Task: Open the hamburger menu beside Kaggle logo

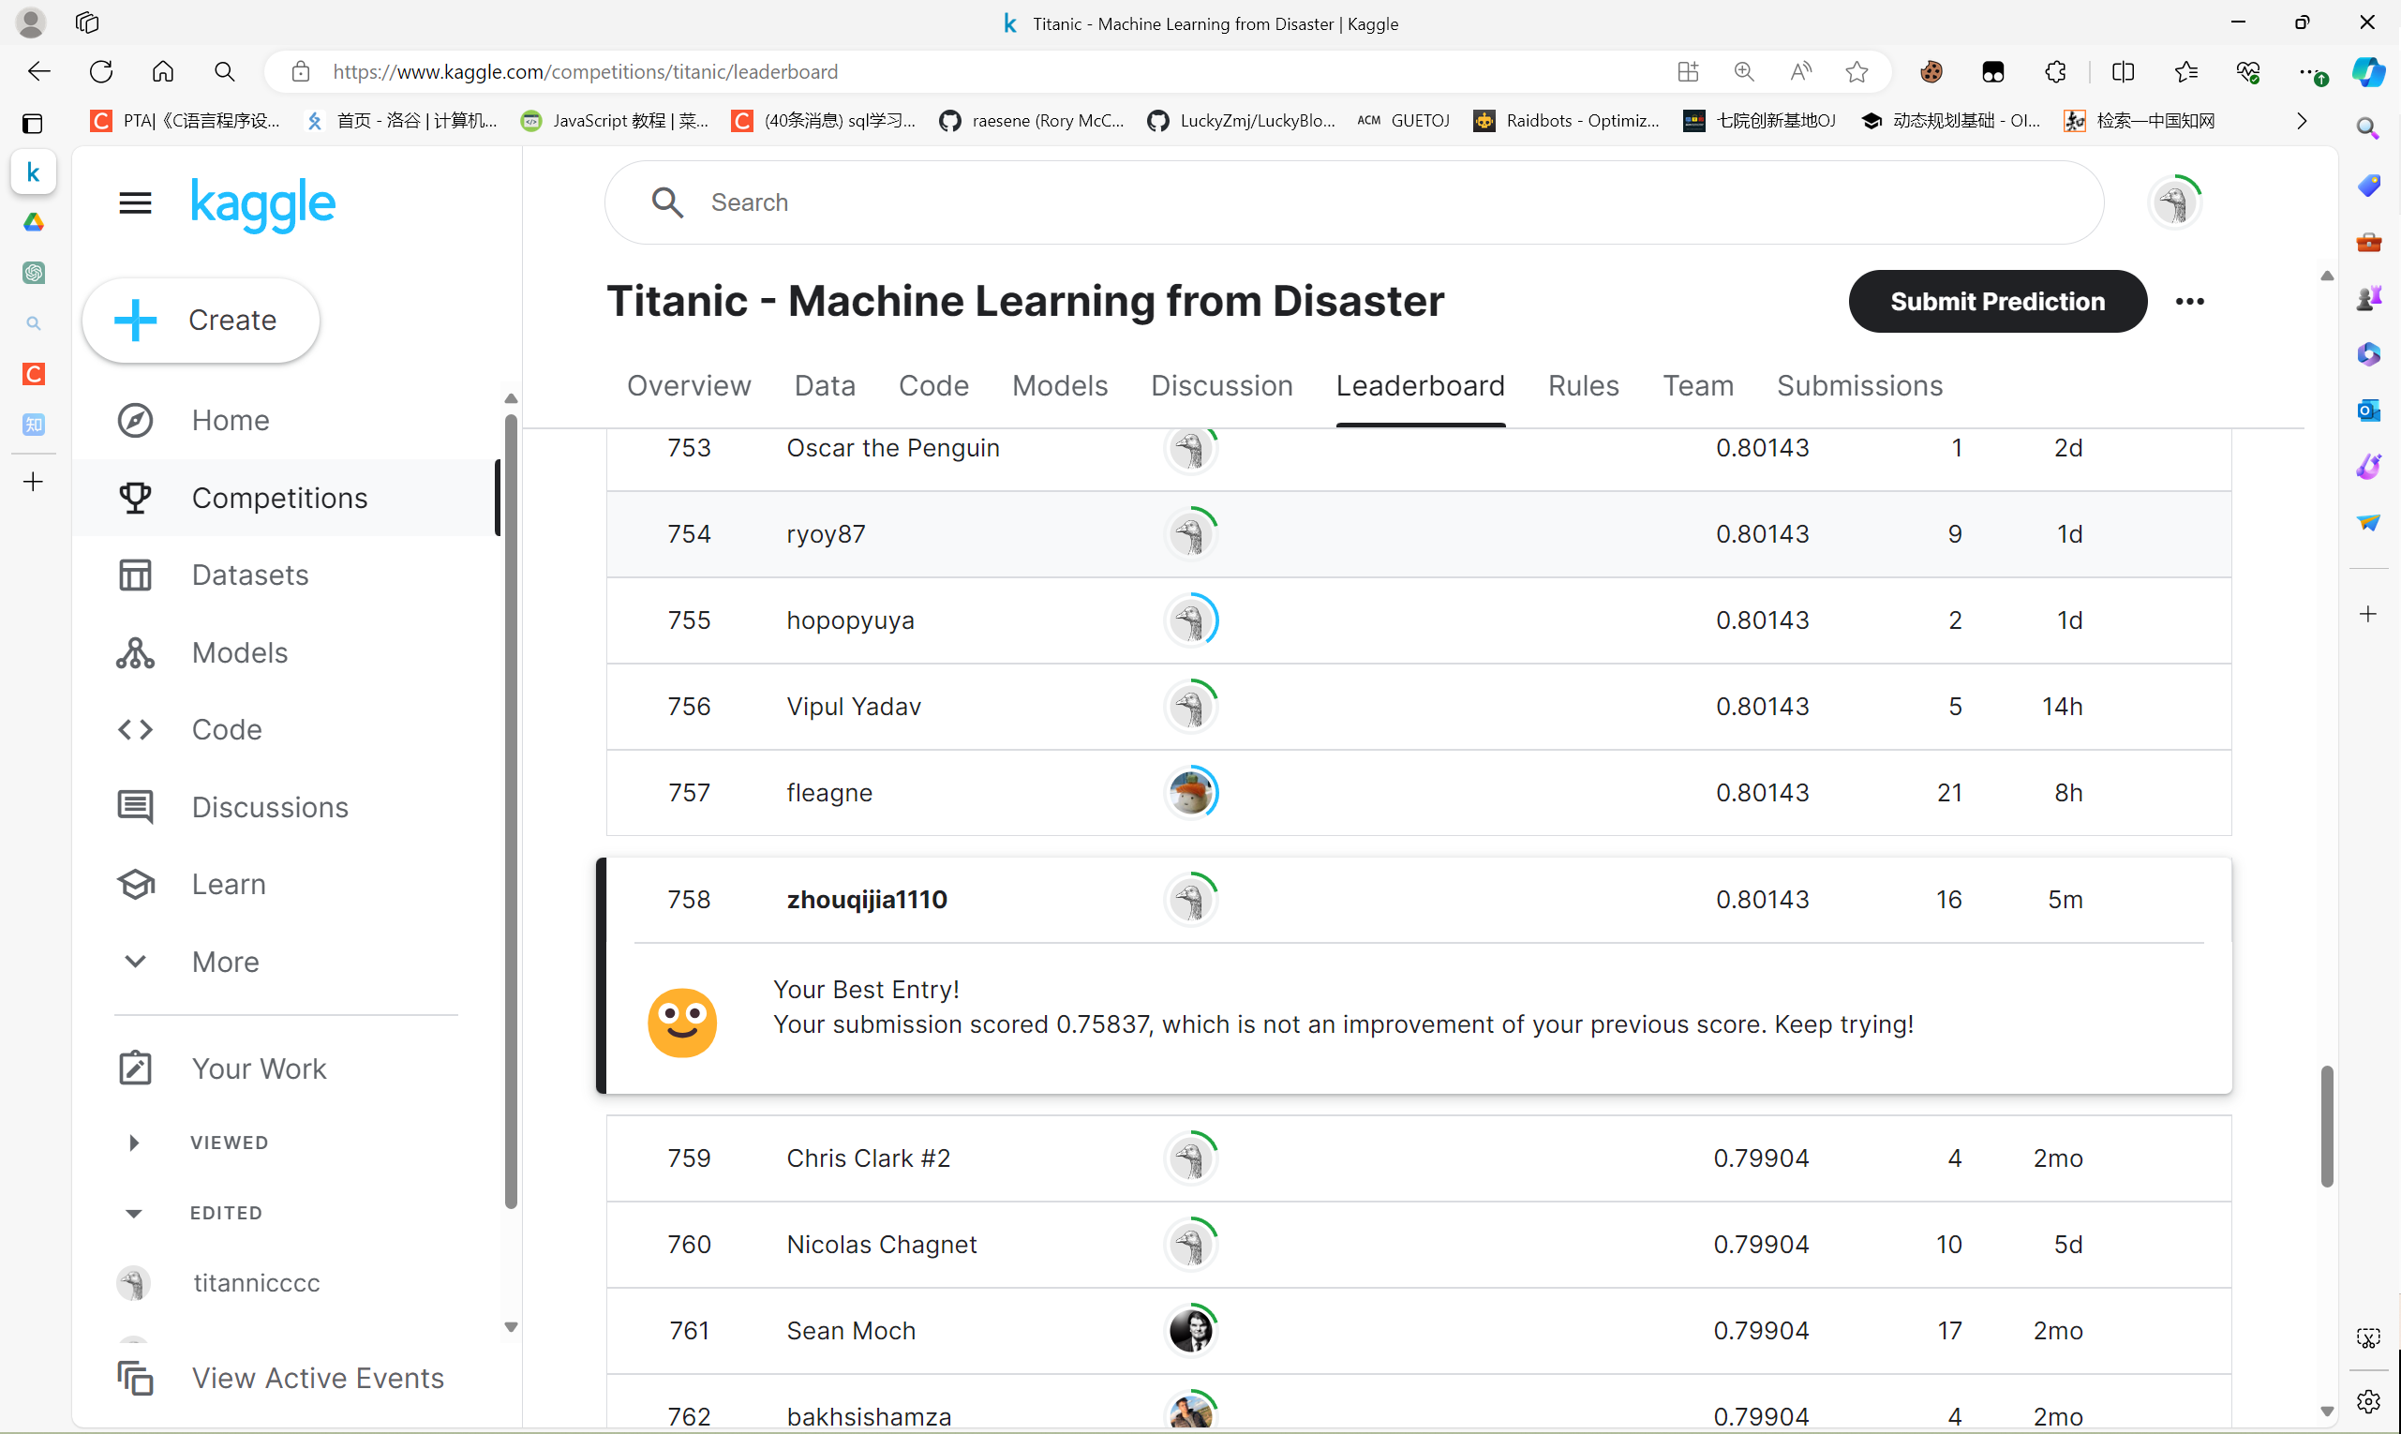Action: [135, 203]
